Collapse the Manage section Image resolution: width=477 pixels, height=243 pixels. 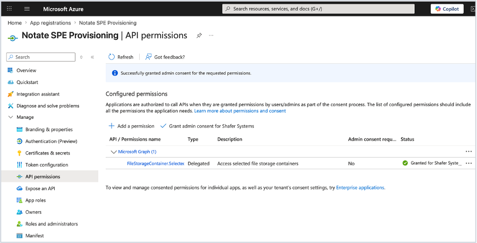(11, 117)
